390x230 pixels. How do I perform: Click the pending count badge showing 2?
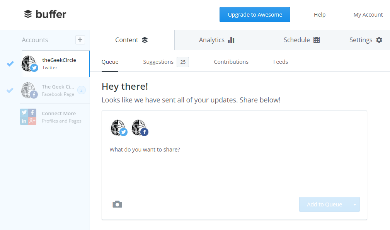[81, 90]
